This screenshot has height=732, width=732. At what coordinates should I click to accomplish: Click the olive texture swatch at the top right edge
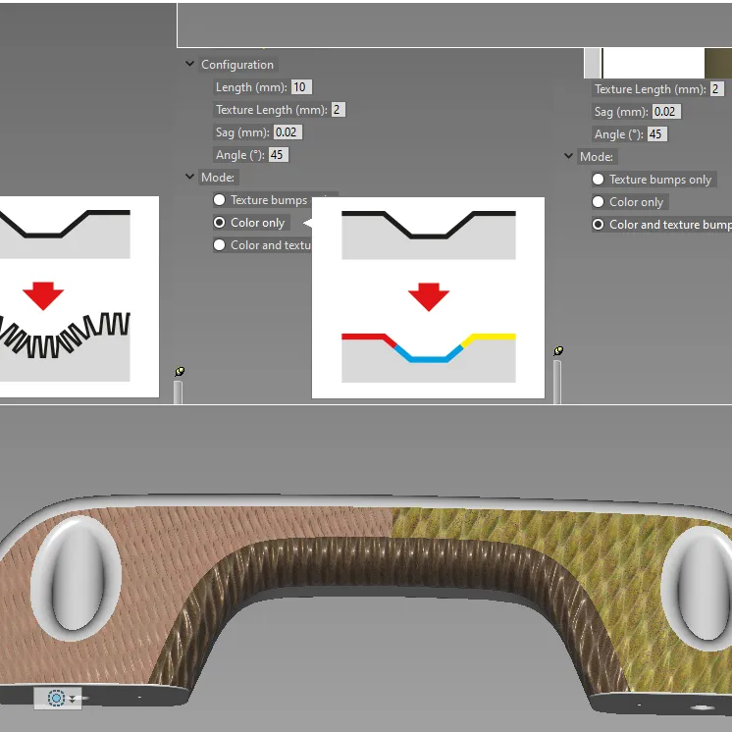pos(718,63)
